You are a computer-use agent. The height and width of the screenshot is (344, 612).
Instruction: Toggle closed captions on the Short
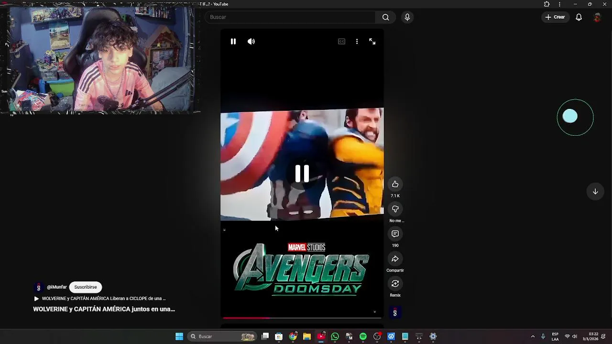pos(341,42)
